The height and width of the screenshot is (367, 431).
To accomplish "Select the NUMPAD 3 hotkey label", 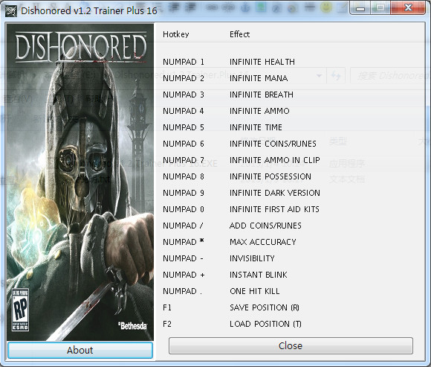I will 184,95.
